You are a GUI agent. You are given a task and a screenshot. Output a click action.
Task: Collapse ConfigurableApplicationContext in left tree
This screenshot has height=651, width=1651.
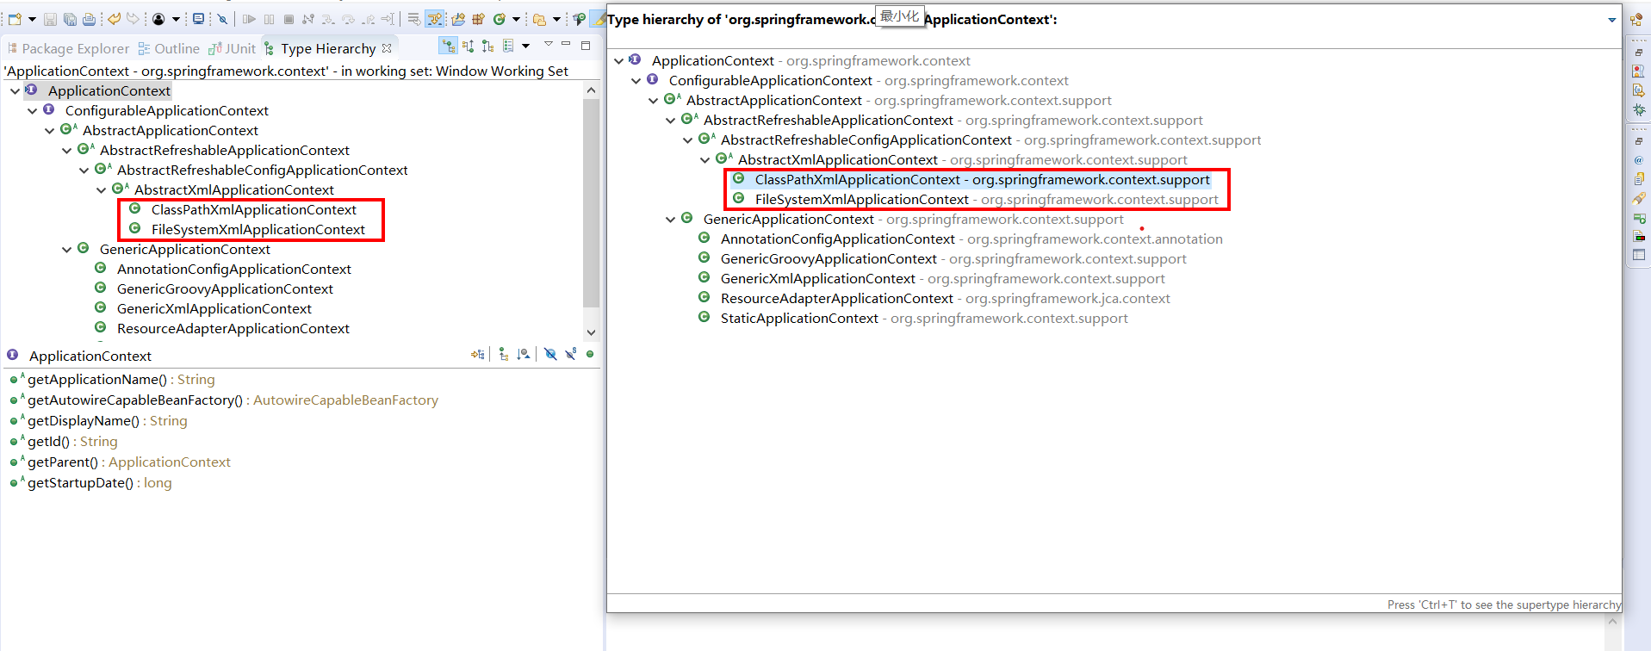click(32, 110)
